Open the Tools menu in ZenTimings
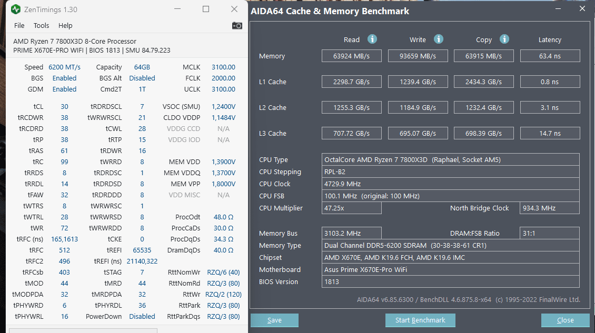This screenshot has height=333, width=595. (41, 25)
